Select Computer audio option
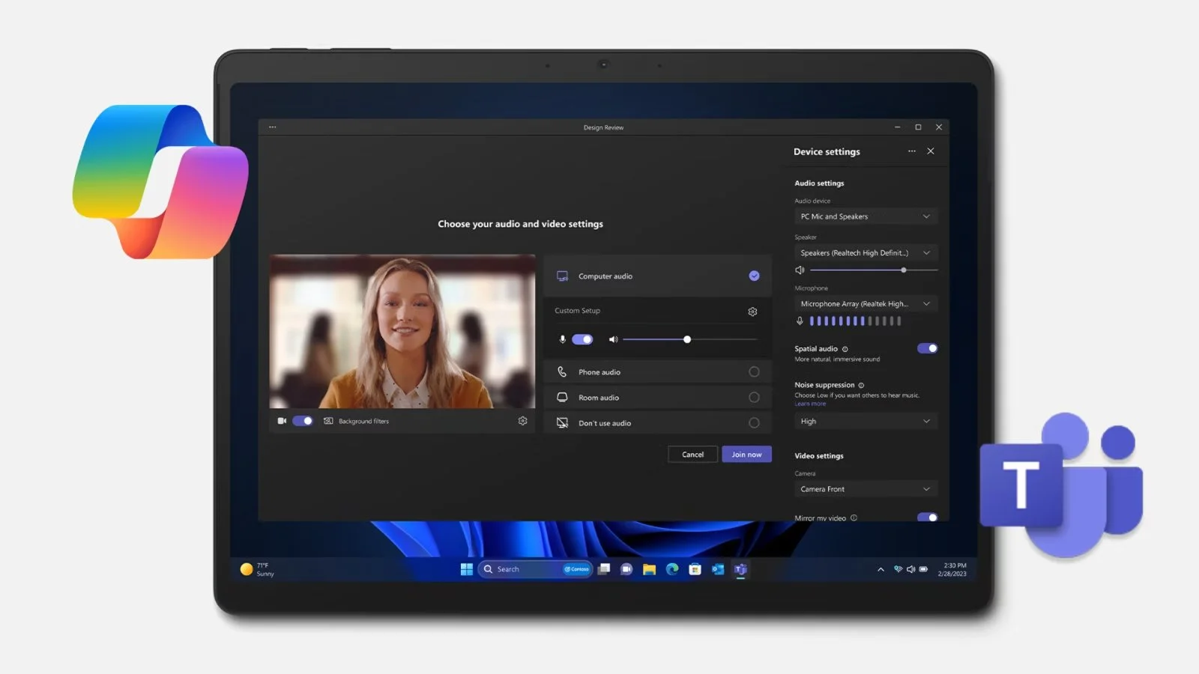The image size is (1199, 674). coord(657,276)
